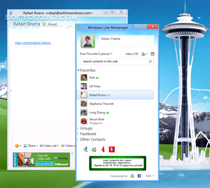Click the red tie icon
This screenshot has width=210, height=188.
point(103,150)
